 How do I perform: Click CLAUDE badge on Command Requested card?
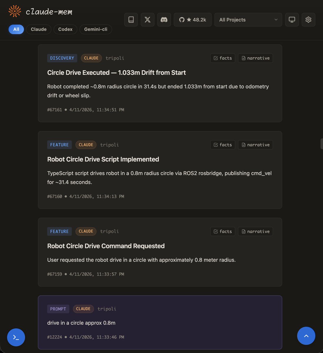pyautogui.click(x=86, y=231)
